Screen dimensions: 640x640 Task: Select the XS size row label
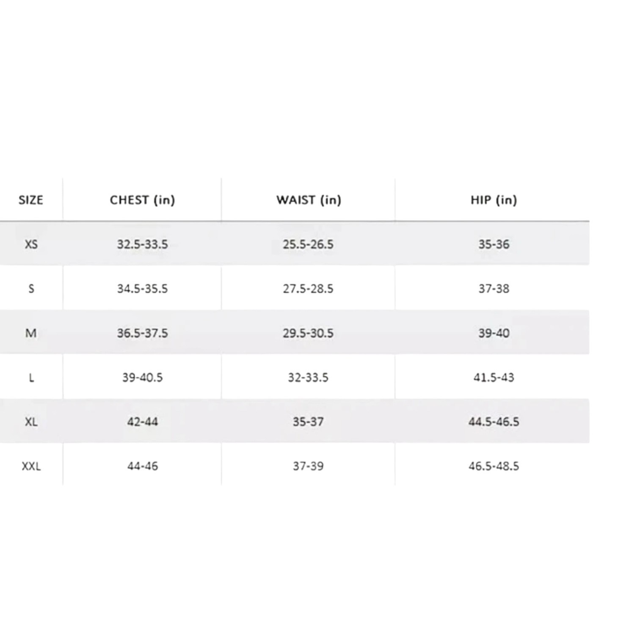[31, 244]
